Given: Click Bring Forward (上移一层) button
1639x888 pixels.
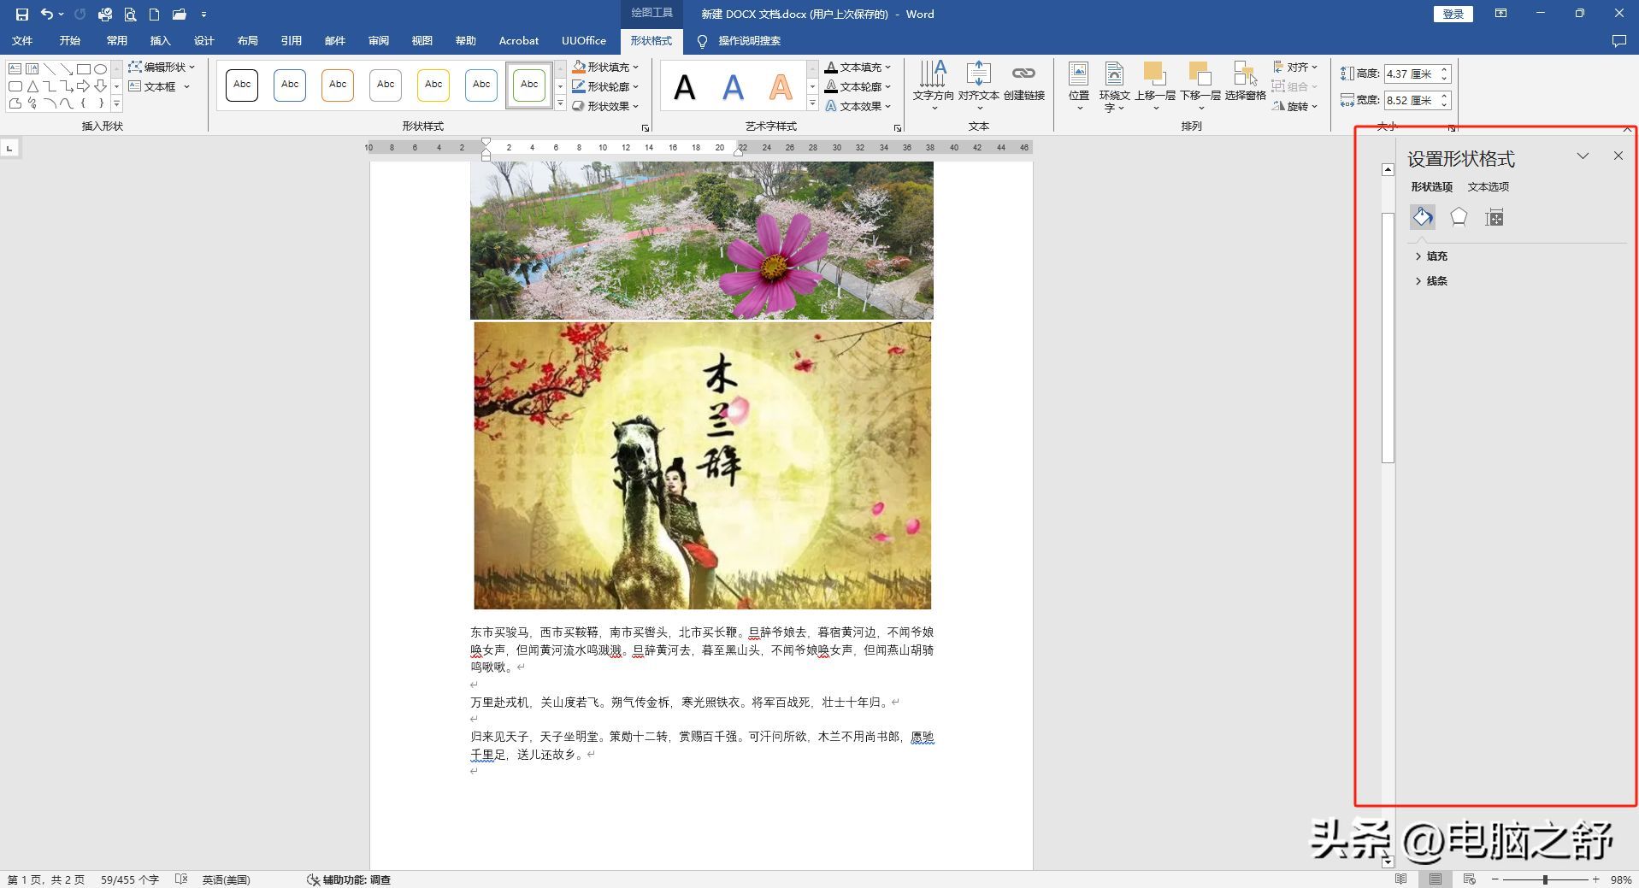Looking at the screenshot, I should 1155,86.
